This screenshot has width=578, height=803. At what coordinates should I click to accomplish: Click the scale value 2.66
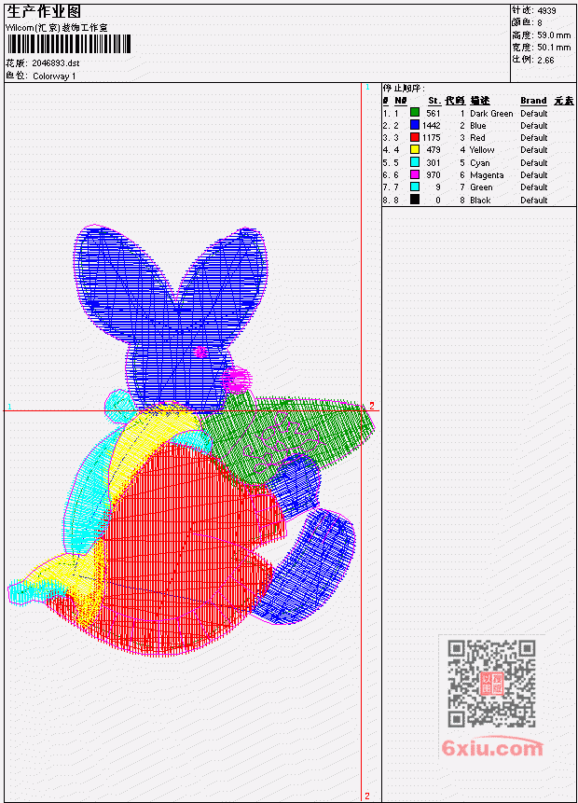545,60
